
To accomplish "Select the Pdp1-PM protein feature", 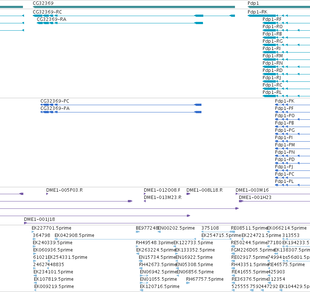I will [x=293, y=149].
